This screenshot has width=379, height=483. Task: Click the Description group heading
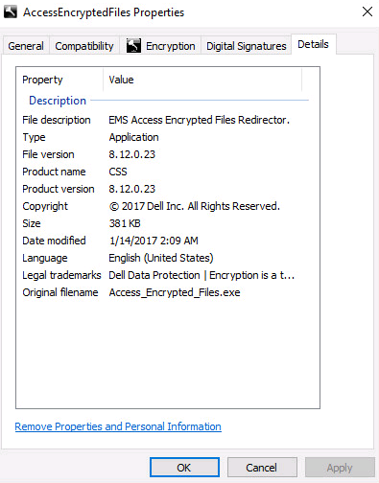pyautogui.click(x=58, y=101)
